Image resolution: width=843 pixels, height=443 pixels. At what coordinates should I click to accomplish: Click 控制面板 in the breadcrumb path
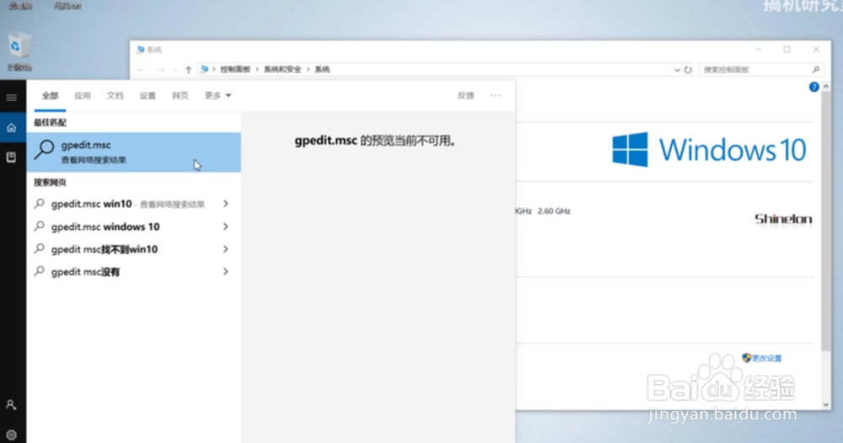coord(235,69)
